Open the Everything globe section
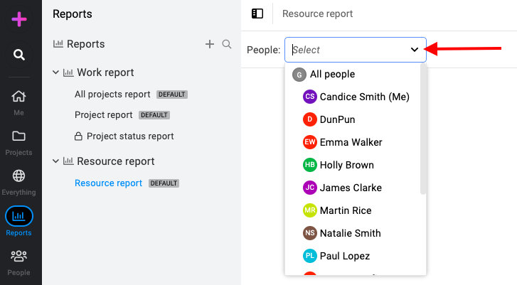The height and width of the screenshot is (285, 517). (18, 183)
